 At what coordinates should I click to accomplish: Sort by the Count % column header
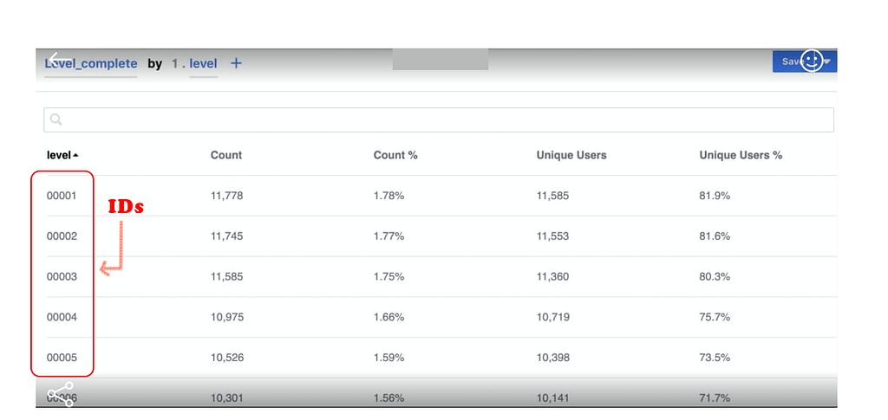pos(395,155)
